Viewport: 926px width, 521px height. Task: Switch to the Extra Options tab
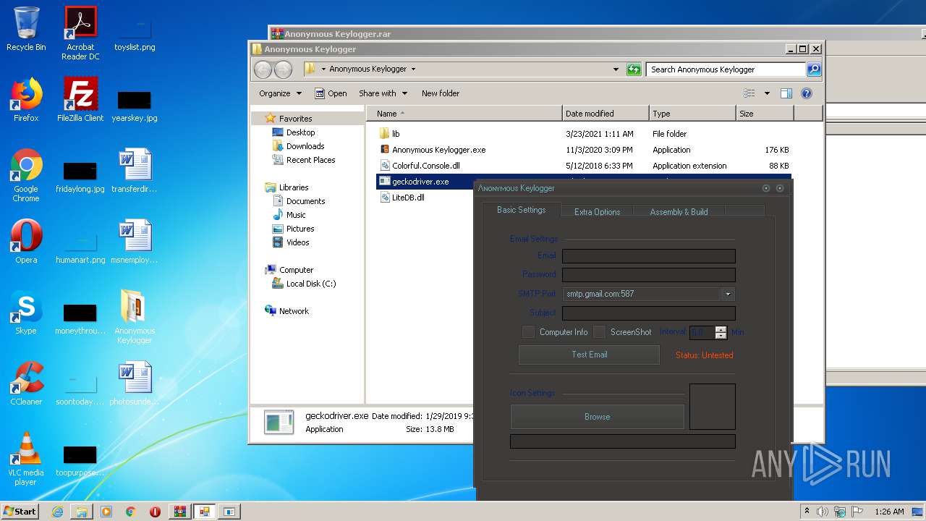597,212
